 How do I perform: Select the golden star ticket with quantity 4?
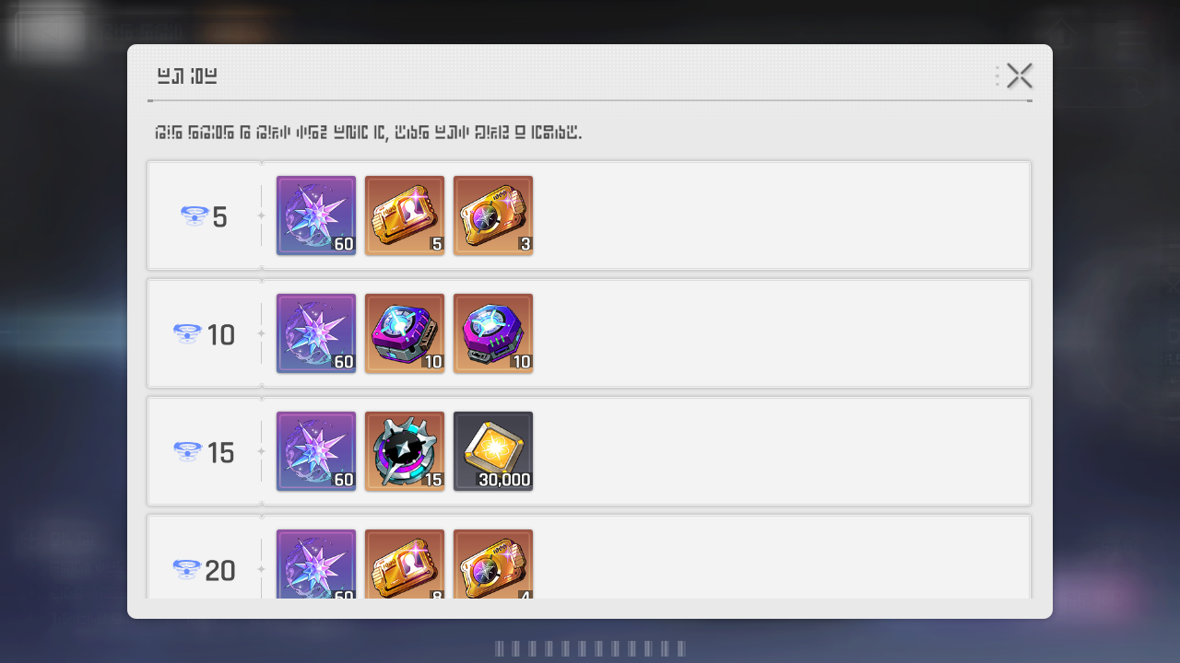pos(493,564)
